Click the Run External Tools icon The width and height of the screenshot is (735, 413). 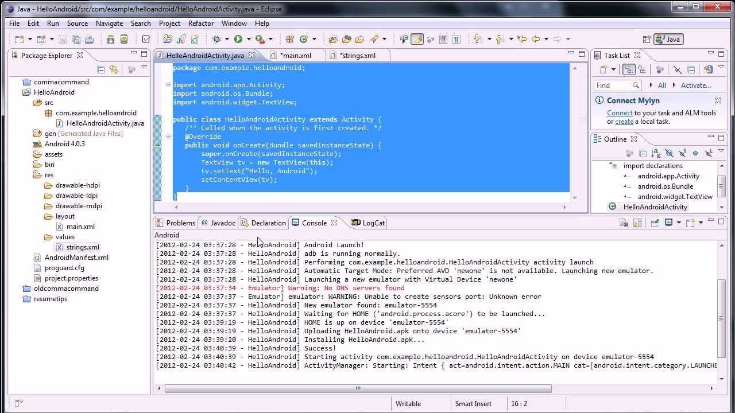[260, 39]
